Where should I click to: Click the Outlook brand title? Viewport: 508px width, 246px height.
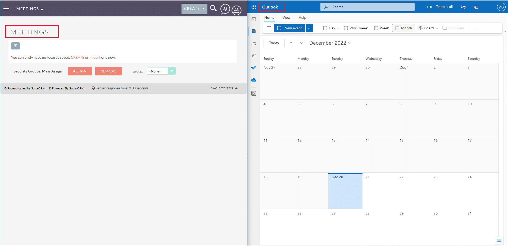(270, 7)
